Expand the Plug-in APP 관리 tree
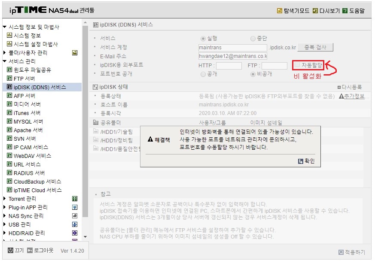This screenshot has width=375, height=263. coord(4,207)
